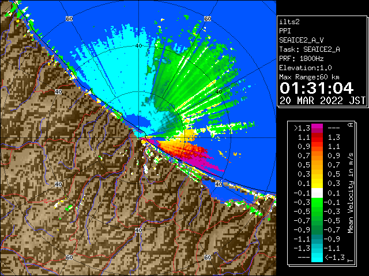Viewport: 369px width, 276px height.
Task: Click the 'SEAICE2_A_V' product name
Action: (x=302, y=40)
